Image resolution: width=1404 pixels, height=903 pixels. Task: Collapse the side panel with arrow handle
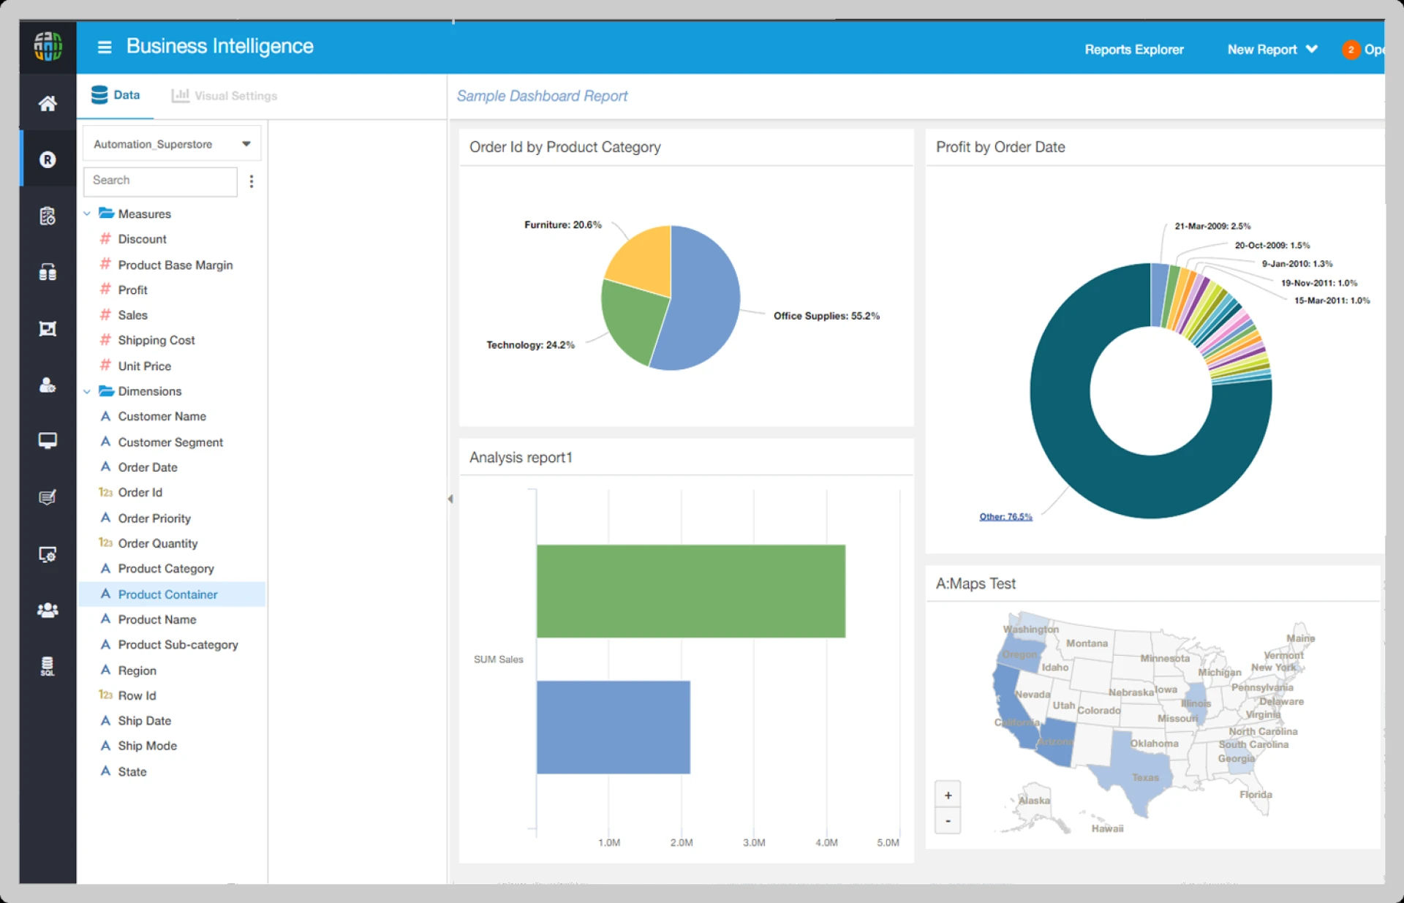click(450, 499)
